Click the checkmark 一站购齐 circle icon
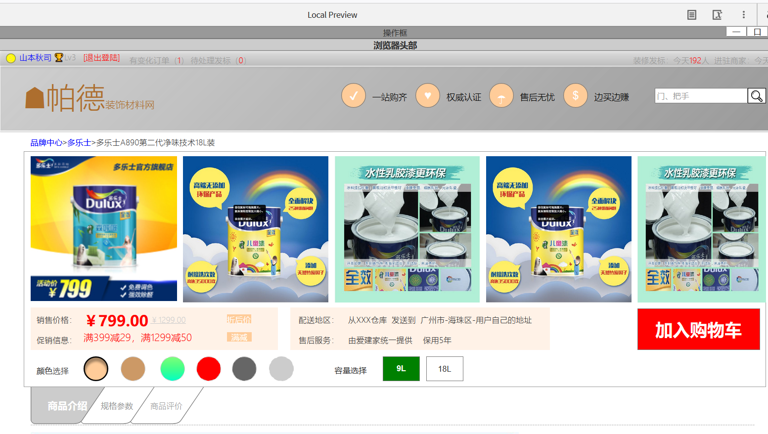Image resolution: width=768 pixels, height=434 pixels. pos(354,96)
